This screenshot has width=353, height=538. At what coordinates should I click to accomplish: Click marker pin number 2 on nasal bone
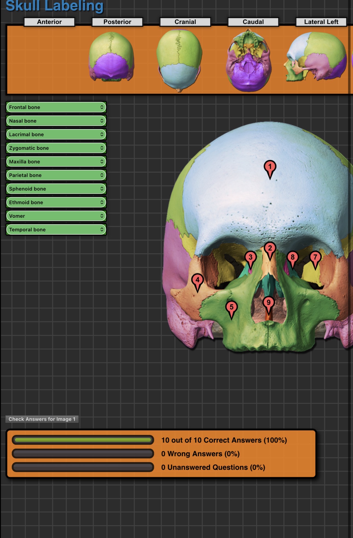(x=270, y=249)
